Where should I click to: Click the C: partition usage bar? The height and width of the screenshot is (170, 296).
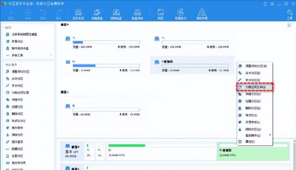[106, 66]
